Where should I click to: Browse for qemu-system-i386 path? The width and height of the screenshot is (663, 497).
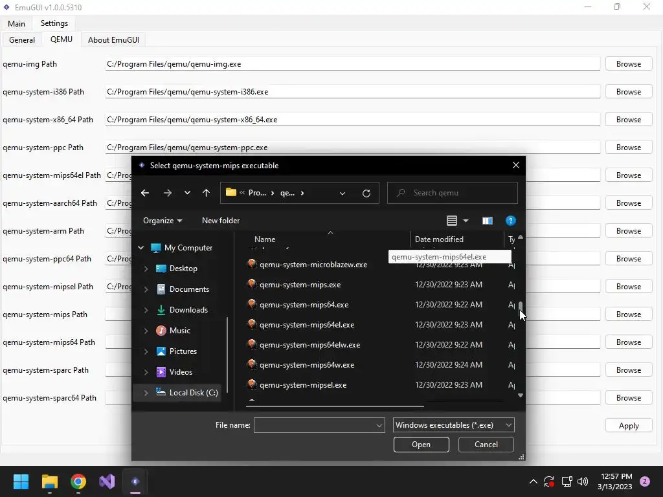(x=629, y=92)
